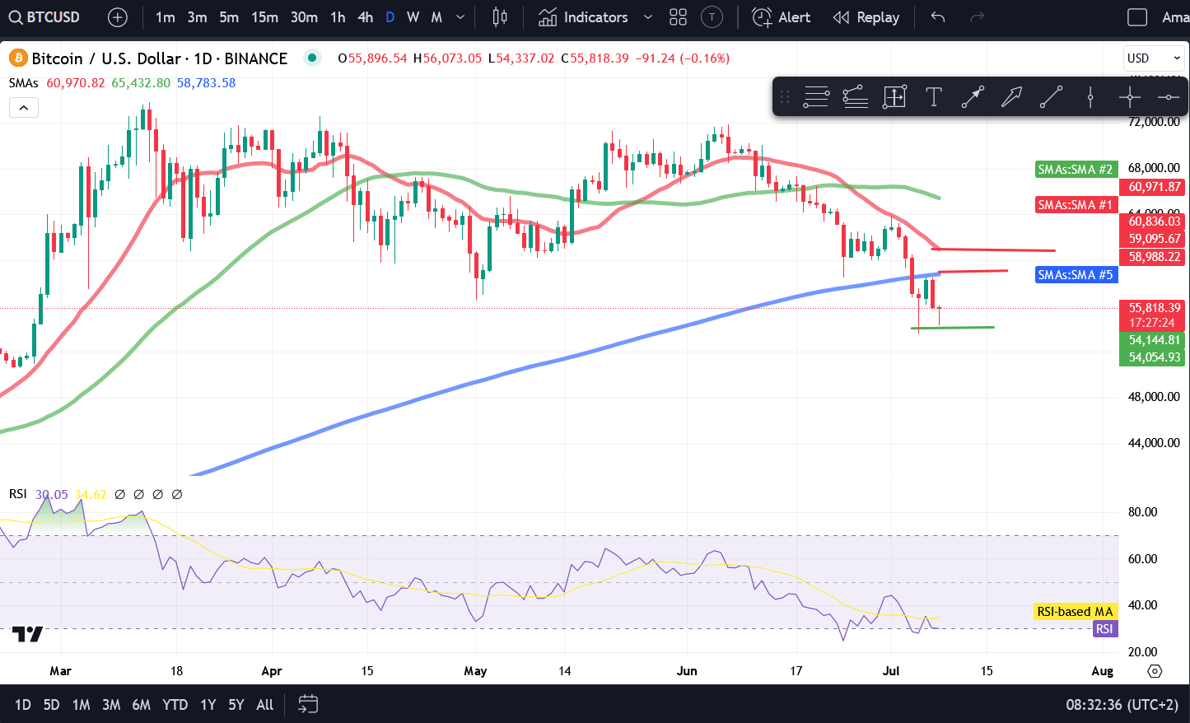The height and width of the screenshot is (723, 1190).
Task: Set date range to 1D
Action: pyautogui.click(x=23, y=705)
